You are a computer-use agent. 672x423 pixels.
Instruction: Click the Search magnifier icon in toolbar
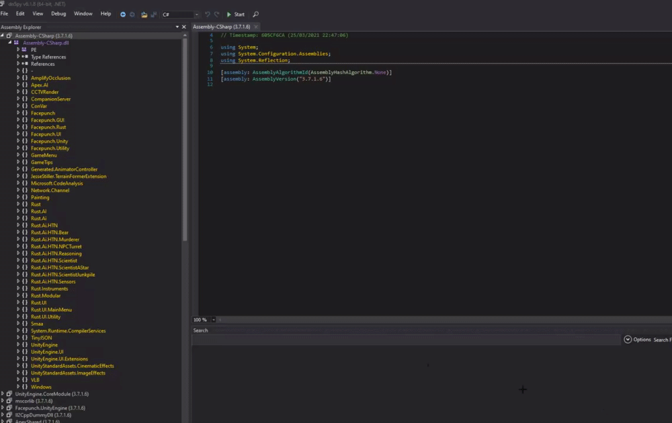pyautogui.click(x=255, y=14)
